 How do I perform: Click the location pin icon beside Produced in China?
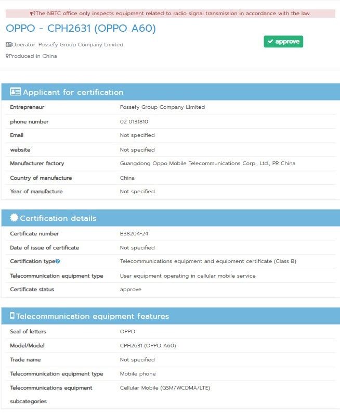pyautogui.click(x=7, y=56)
